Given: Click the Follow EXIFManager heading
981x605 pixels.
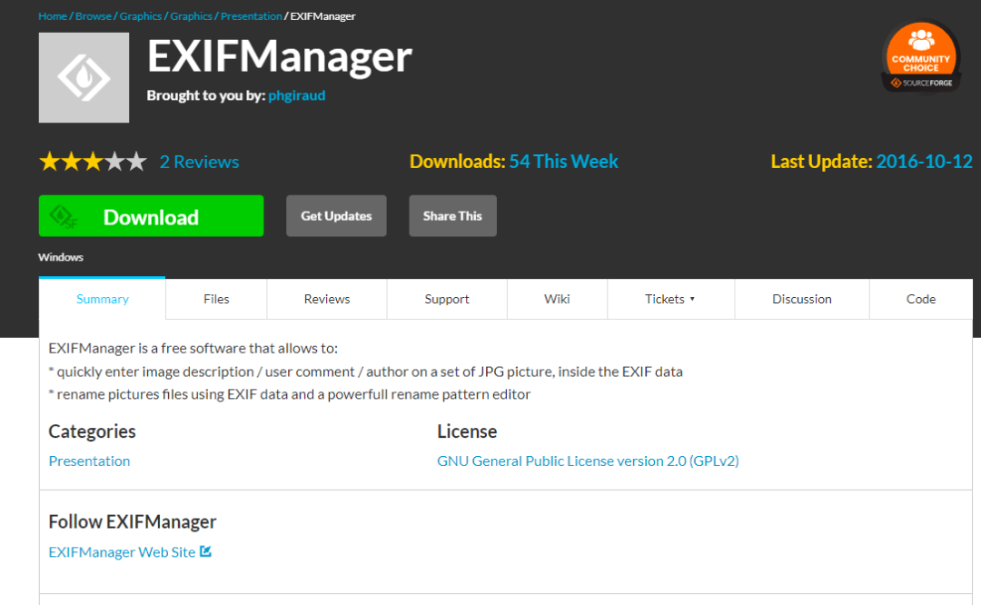Looking at the screenshot, I should coord(133,521).
